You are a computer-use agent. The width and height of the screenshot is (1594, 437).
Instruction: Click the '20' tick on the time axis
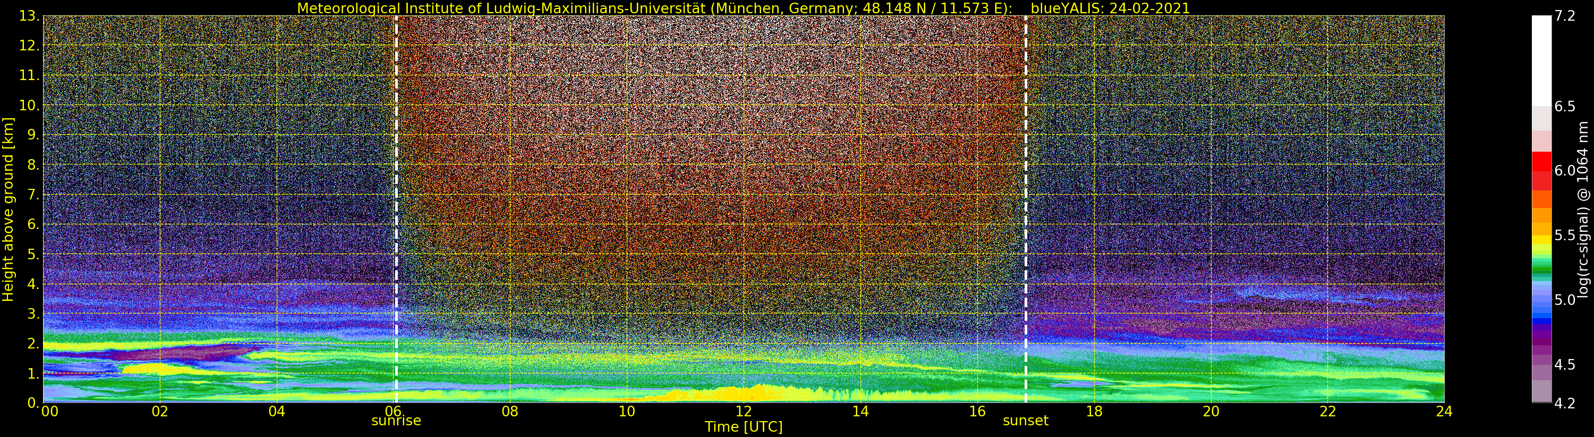(x=1211, y=412)
